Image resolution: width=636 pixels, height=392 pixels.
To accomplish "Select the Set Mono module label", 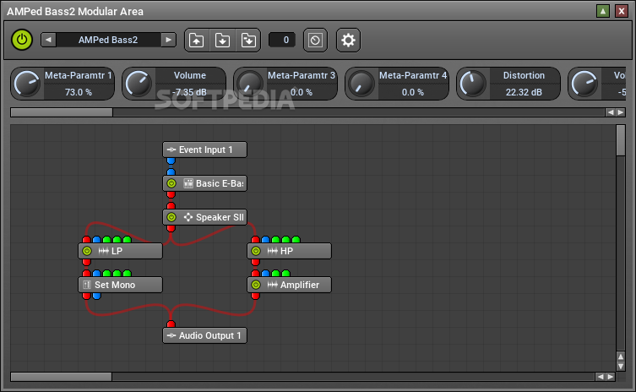I will (115, 285).
